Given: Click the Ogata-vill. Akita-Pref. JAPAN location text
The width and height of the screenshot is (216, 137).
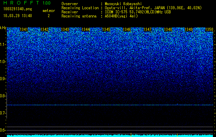Looking at the screenshot, I should (x=153, y=8).
